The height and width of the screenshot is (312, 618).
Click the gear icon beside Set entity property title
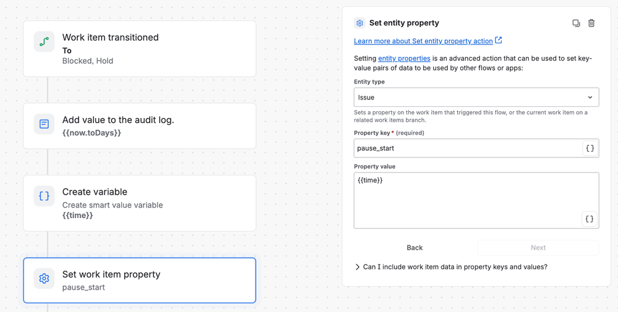pos(359,23)
